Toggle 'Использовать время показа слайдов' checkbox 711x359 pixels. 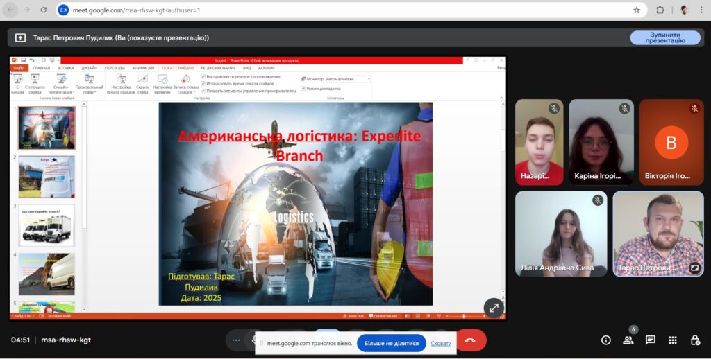point(203,83)
